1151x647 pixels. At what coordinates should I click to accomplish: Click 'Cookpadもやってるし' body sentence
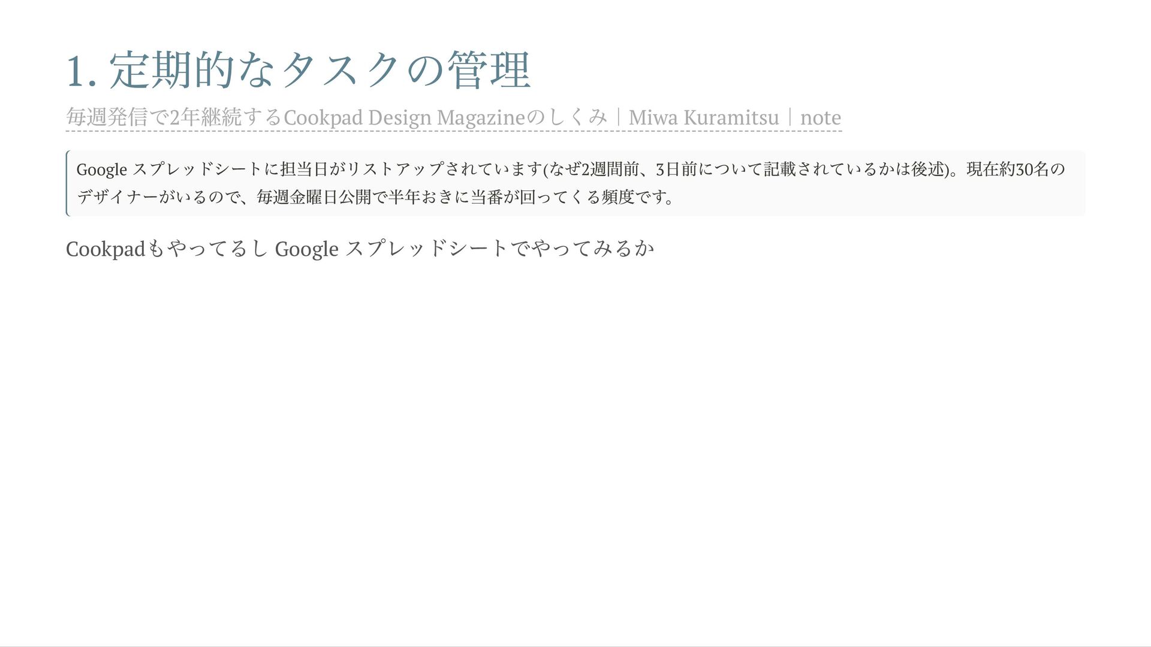(166, 249)
